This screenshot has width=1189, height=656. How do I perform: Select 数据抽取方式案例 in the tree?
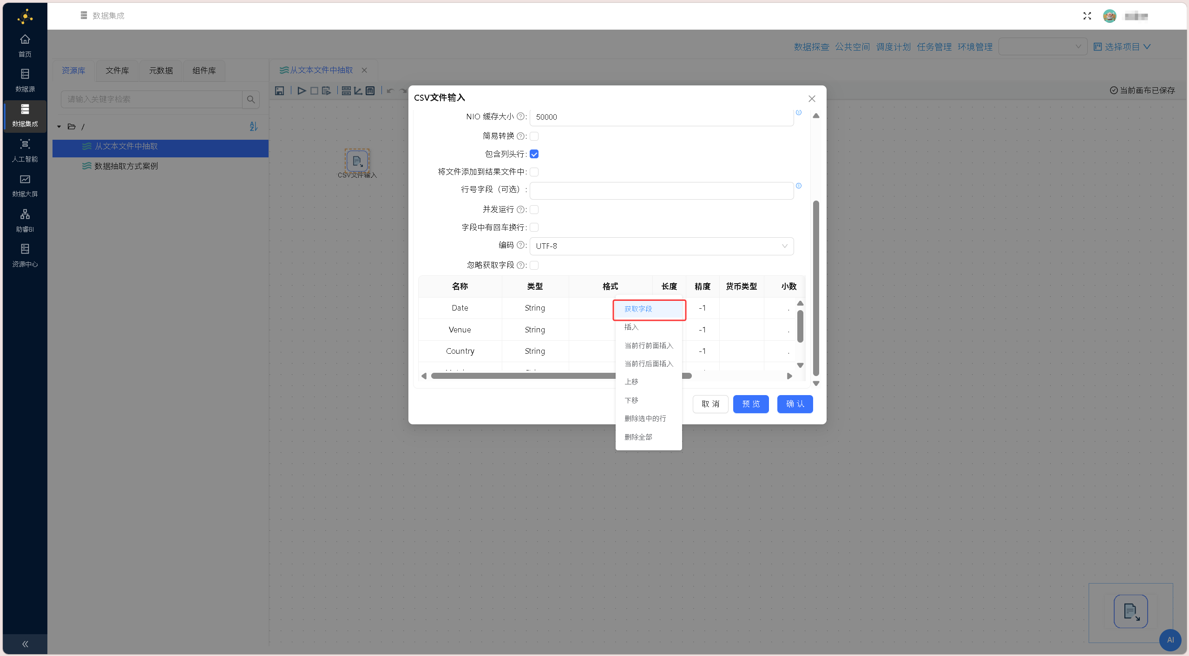pos(126,166)
